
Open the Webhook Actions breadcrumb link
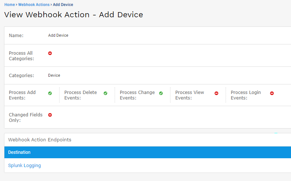click(x=34, y=5)
